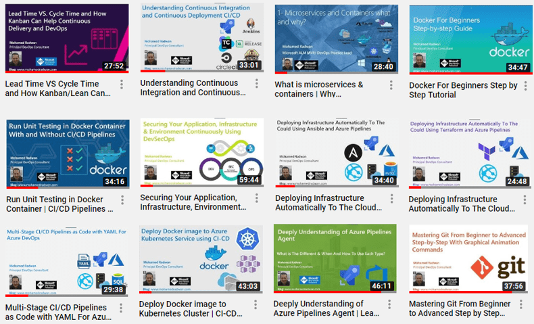
Task: Open title link Deploy Docker image to Kubernetes Cluster
Action: [x=191, y=308]
